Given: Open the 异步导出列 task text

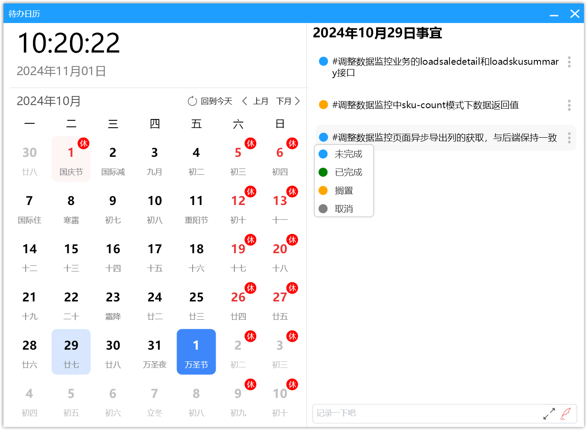Looking at the screenshot, I should click(444, 138).
